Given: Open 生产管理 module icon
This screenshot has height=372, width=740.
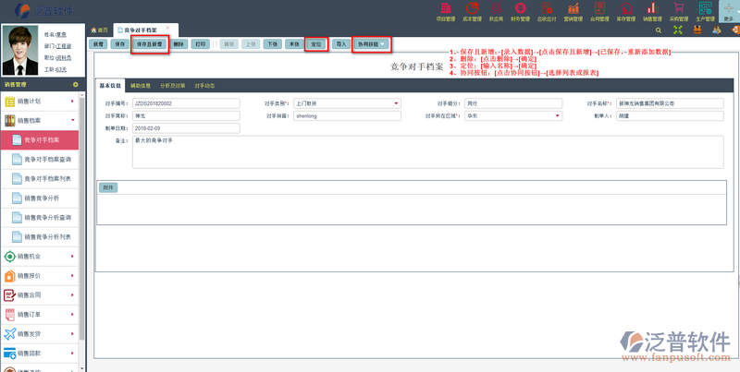Looking at the screenshot, I should 705,8.
